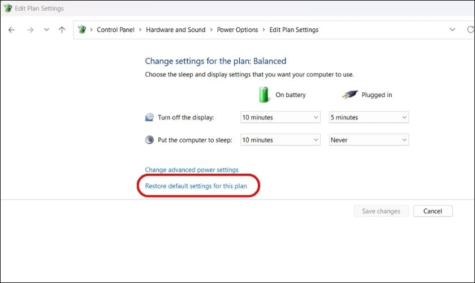Navigate to Hardware and Sound breadcrumb

pyautogui.click(x=176, y=30)
